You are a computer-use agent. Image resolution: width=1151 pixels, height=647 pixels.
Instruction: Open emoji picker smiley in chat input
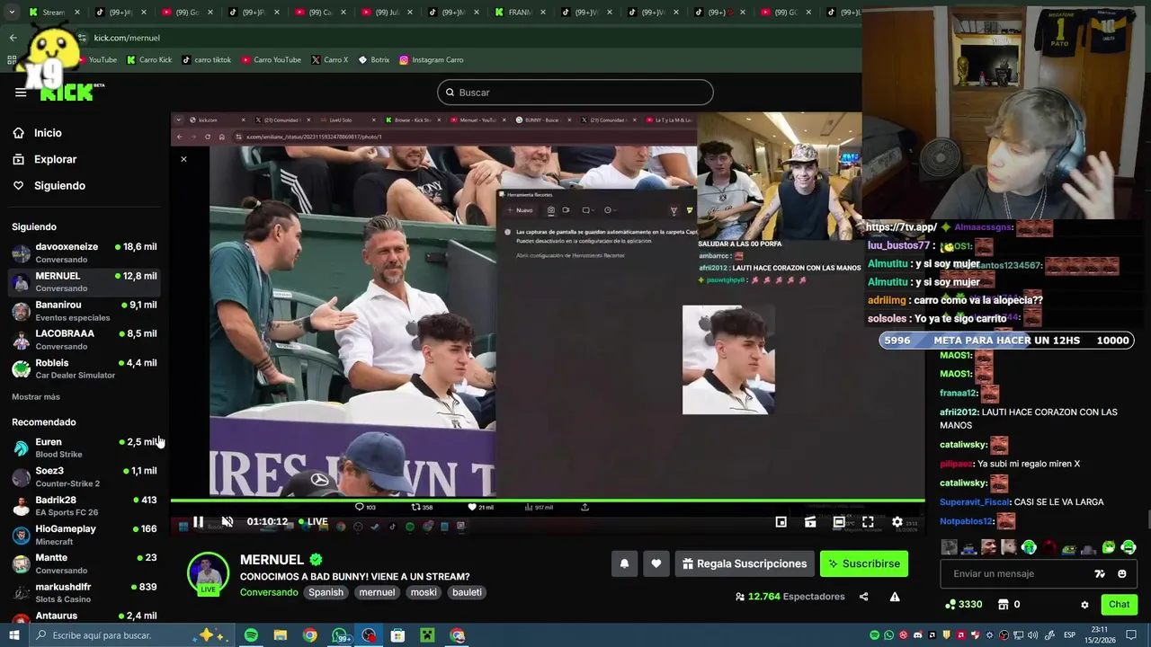(x=1121, y=573)
